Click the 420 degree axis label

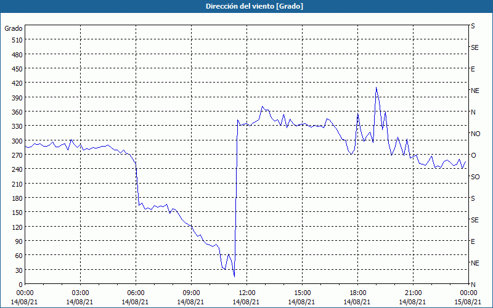click(18, 83)
